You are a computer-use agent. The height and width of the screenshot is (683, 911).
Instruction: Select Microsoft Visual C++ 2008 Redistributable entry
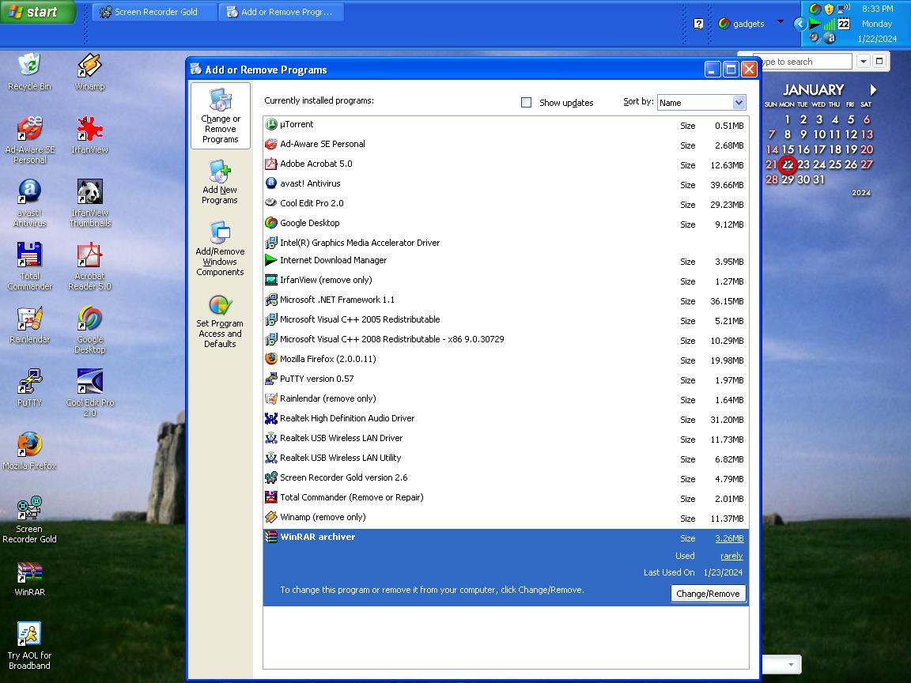[505, 340]
